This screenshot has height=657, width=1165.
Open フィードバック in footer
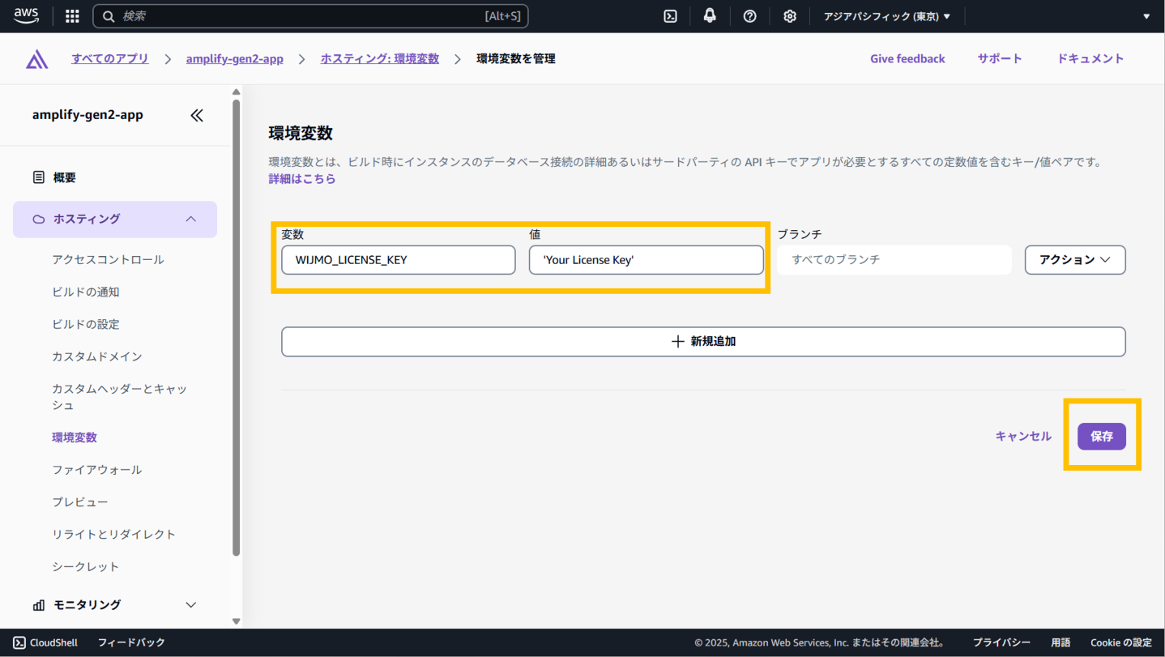coord(131,642)
